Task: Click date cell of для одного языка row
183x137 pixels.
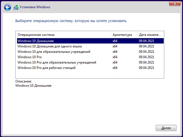Action: click(x=146, y=46)
